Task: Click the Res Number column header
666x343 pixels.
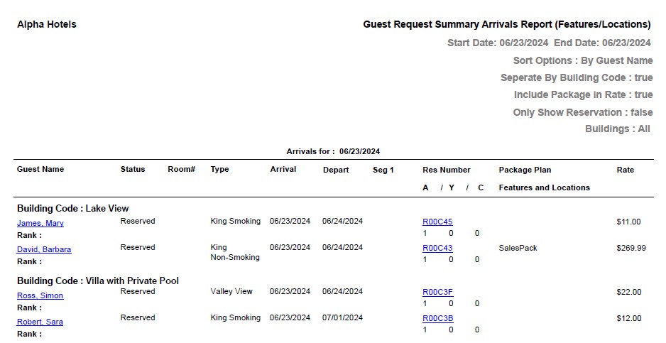Action: pos(447,170)
